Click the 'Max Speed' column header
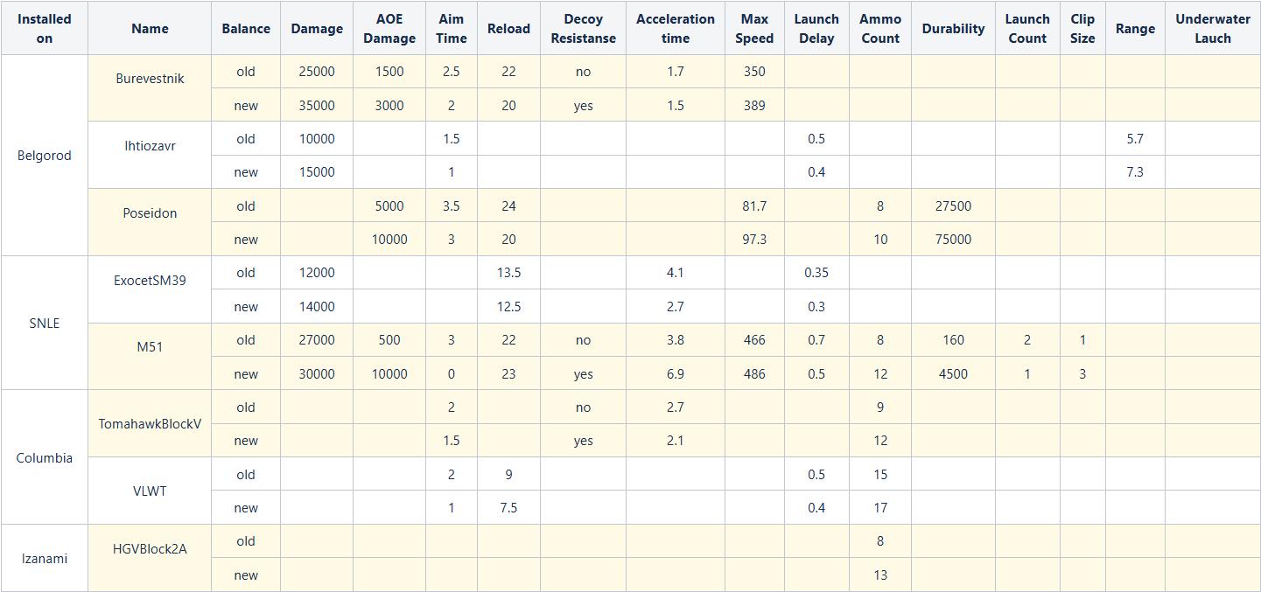 (x=754, y=28)
